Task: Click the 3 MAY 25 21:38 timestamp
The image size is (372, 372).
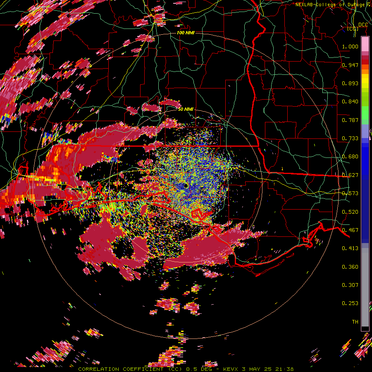Action: click(268, 369)
